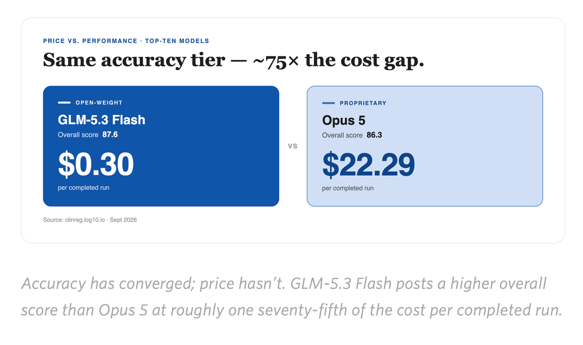Click the 86.3 overall score value

[374, 135]
